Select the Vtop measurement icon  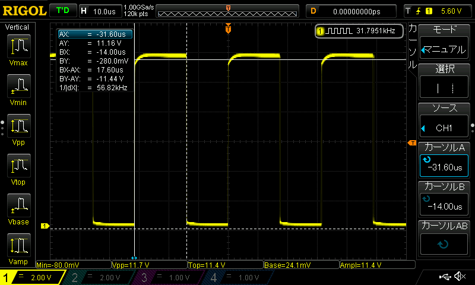tap(19, 166)
